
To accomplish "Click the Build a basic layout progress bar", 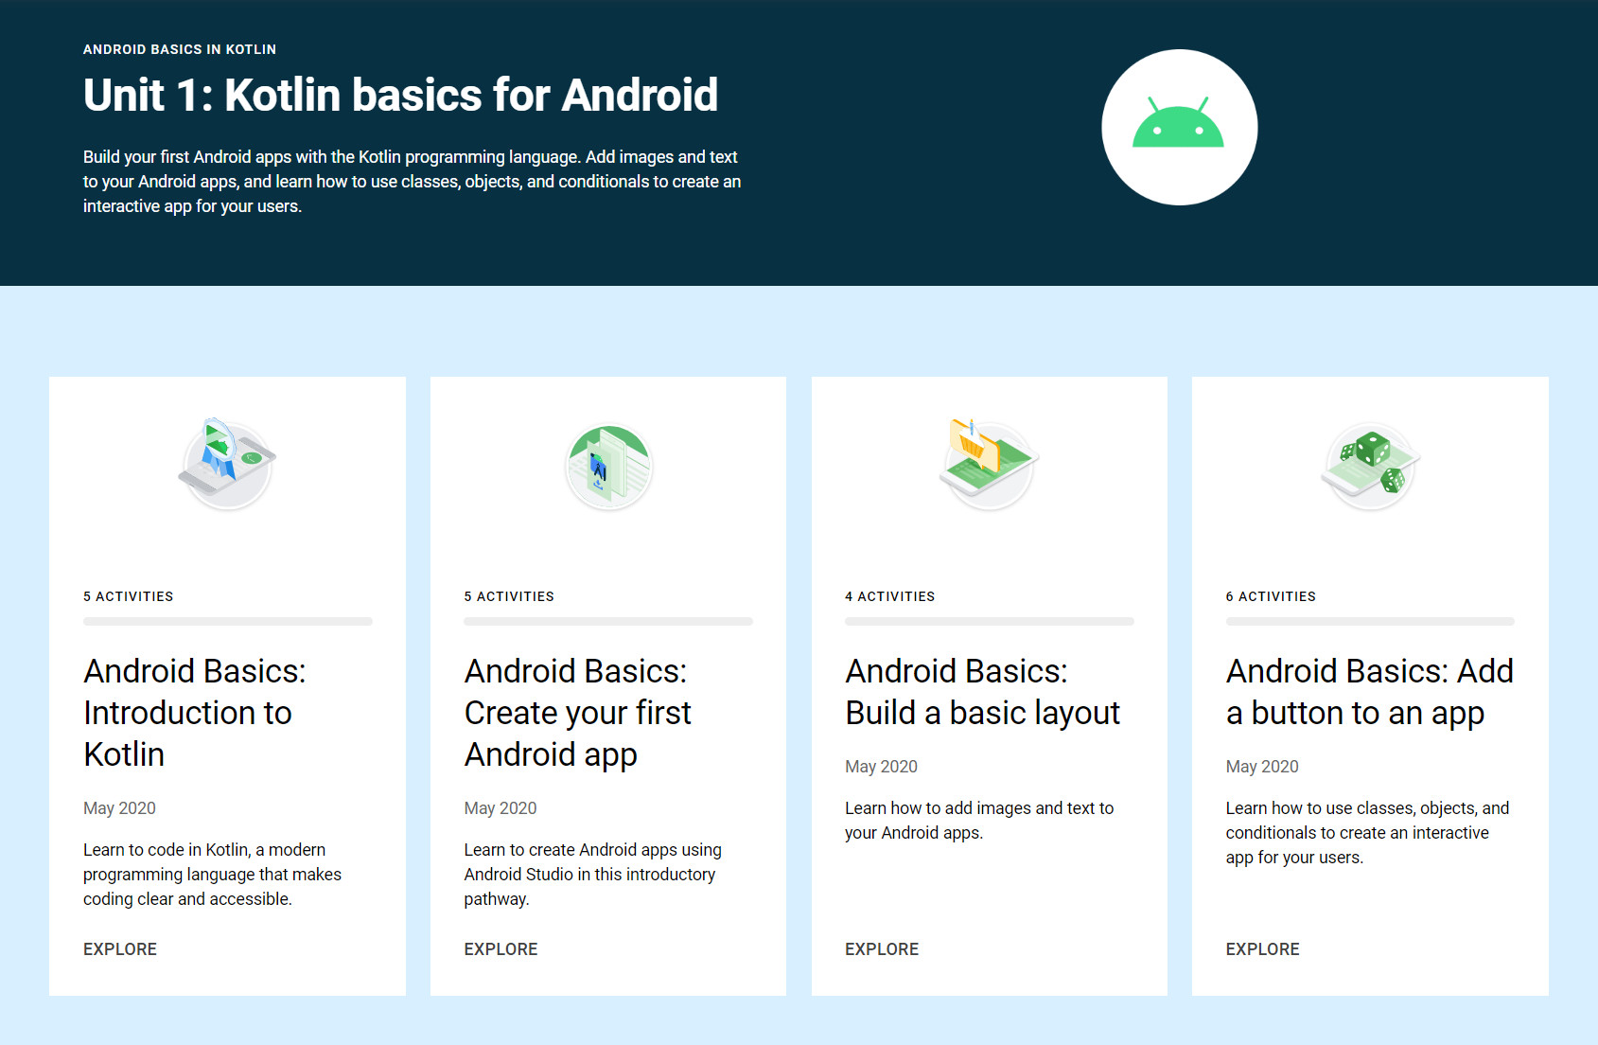I will 989,622.
